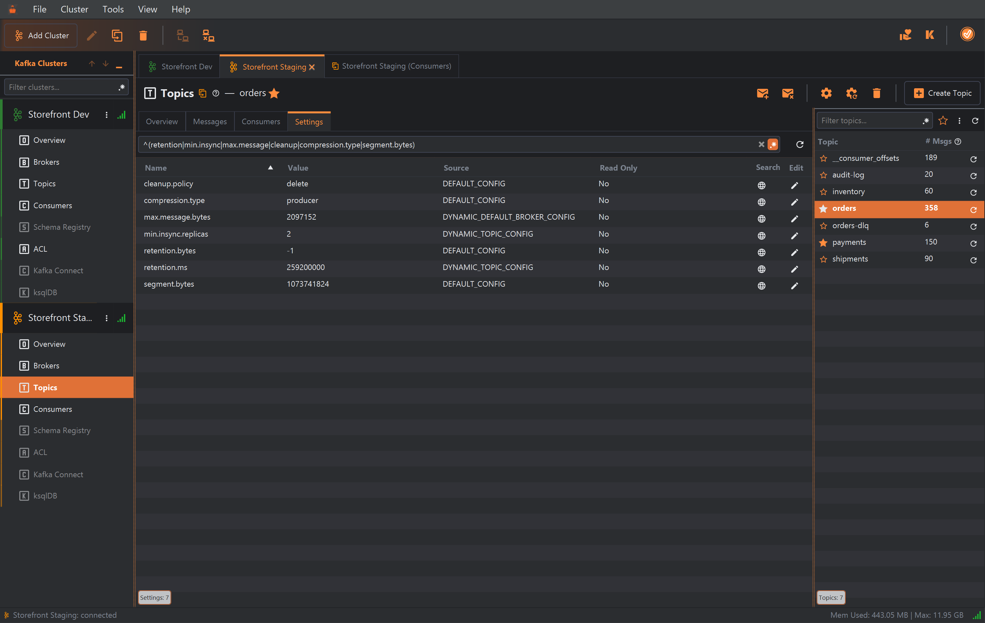Image resolution: width=985 pixels, height=623 pixels.
Task: Close the Storefront Staging tab
Action: [312, 67]
